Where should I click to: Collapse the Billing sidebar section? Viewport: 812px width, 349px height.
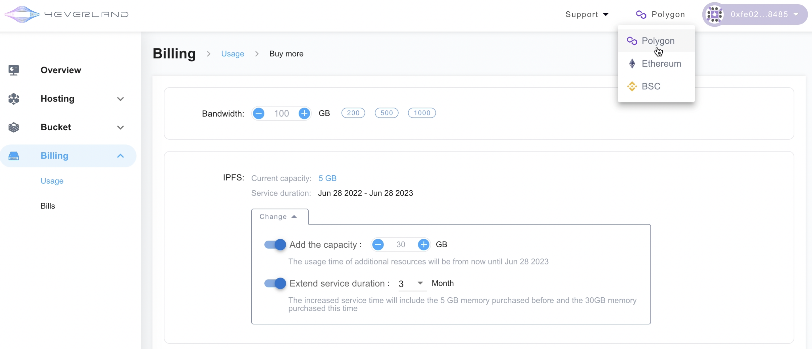[x=120, y=156]
